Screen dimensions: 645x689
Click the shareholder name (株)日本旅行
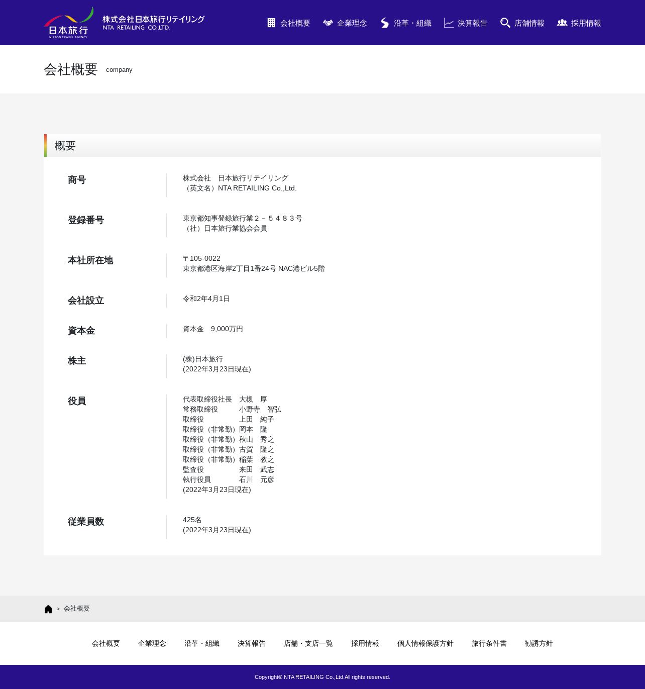click(x=203, y=359)
